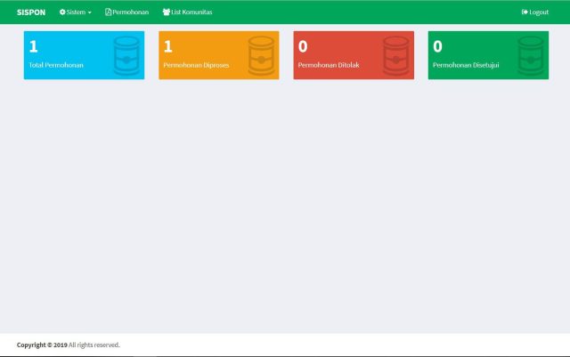The image size is (570, 357).
Task: Click the gear icon beside Sistem
Action: (62, 12)
